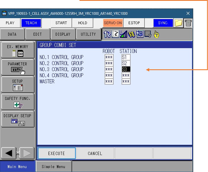Click the manual speed bars status icon
The width and height of the screenshot is (208, 172).
(123, 34)
